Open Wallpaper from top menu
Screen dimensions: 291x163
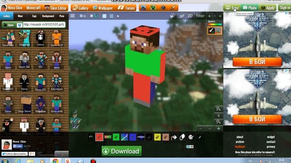103,8
